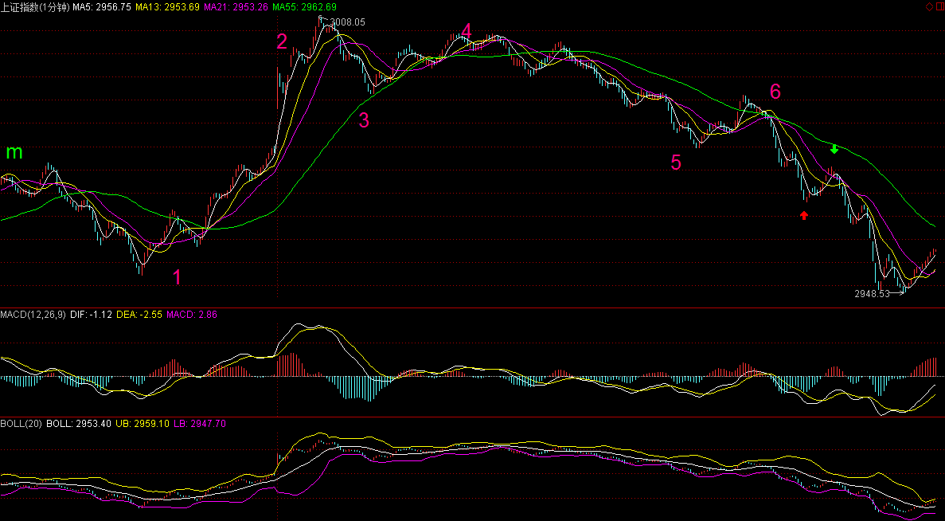The height and width of the screenshot is (521, 945).
Task: Open the MACD(12,26,9) indicator parameters label
Action: pyautogui.click(x=33, y=315)
